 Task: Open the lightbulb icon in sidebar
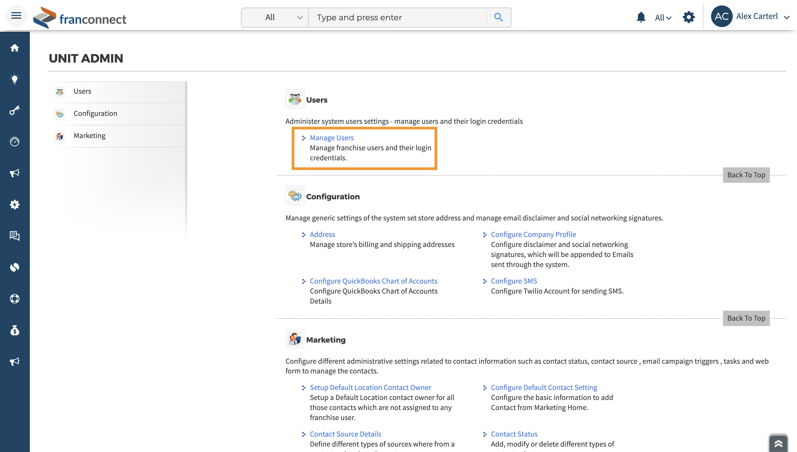15,79
